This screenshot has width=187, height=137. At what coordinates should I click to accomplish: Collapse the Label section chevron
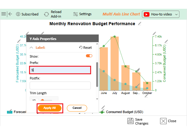point(31,48)
